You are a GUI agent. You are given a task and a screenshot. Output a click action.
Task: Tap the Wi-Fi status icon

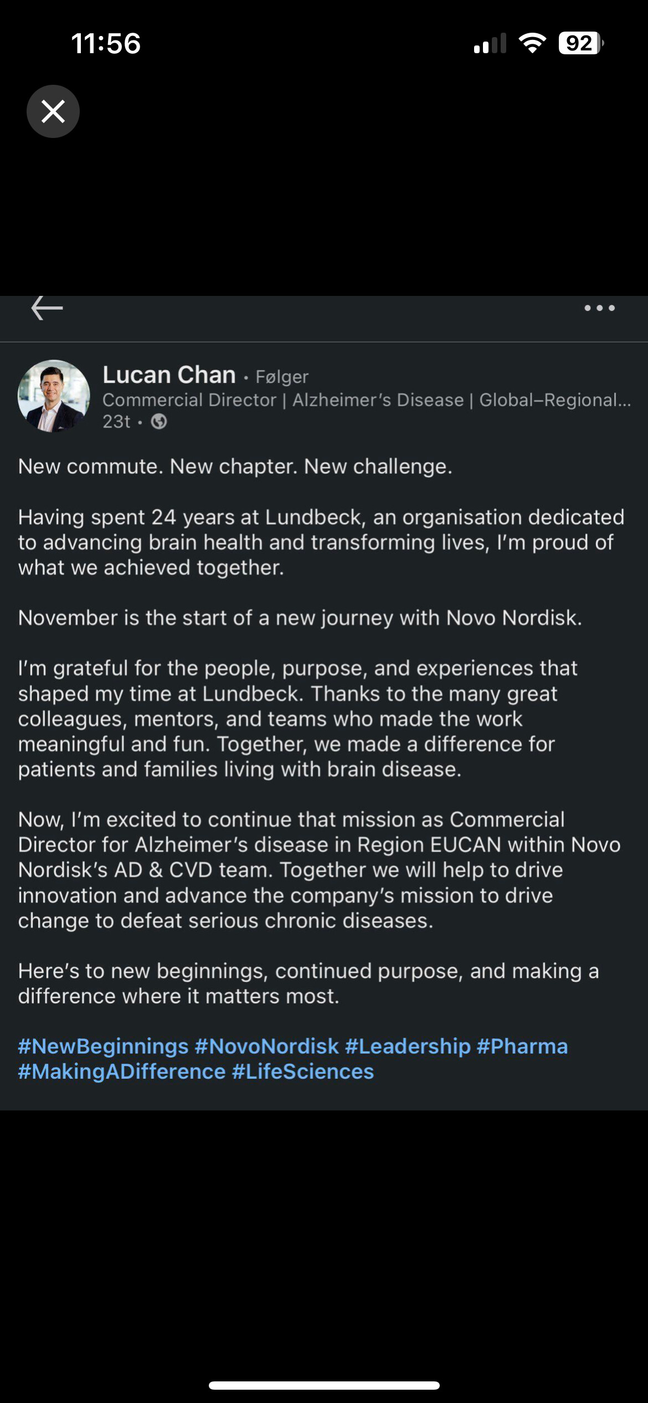(532, 43)
